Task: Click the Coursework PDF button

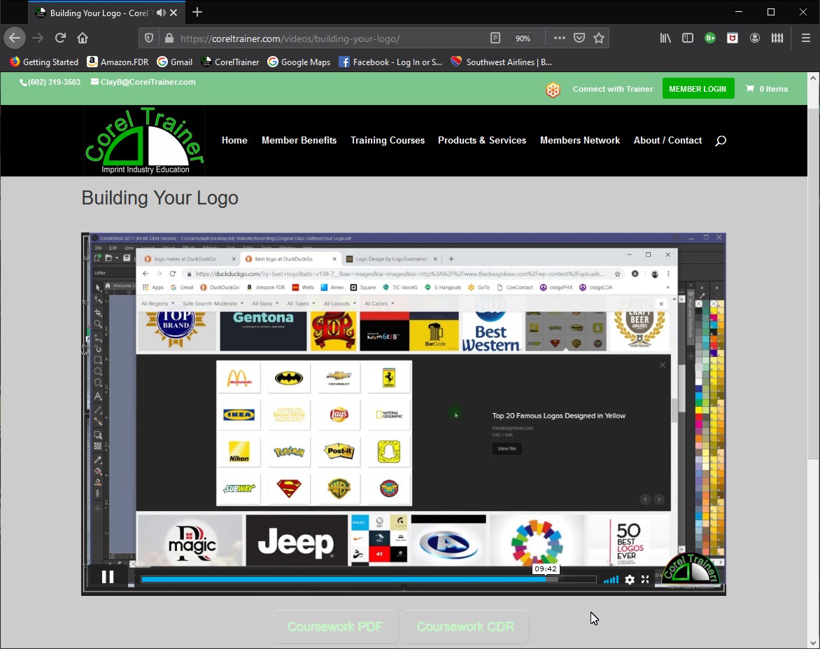Action: 335,627
